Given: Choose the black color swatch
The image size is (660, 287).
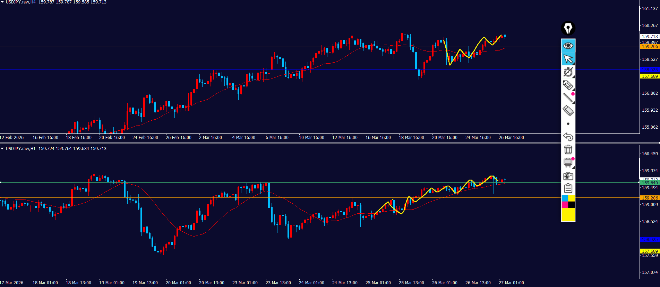Looking at the screenshot, I should tap(572, 205).
